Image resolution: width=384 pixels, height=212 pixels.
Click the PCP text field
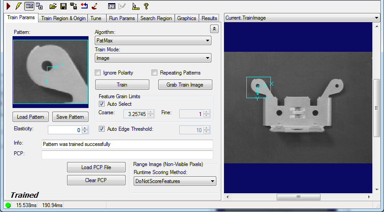[x=127, y=155]
